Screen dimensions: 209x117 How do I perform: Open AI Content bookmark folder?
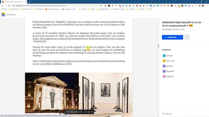[131, 9]
